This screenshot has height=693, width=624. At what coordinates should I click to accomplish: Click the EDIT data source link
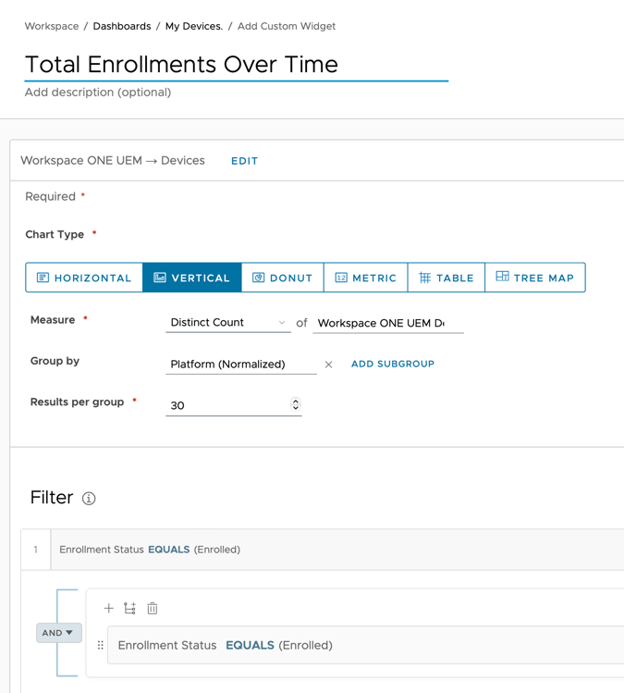tap(244, 161)
